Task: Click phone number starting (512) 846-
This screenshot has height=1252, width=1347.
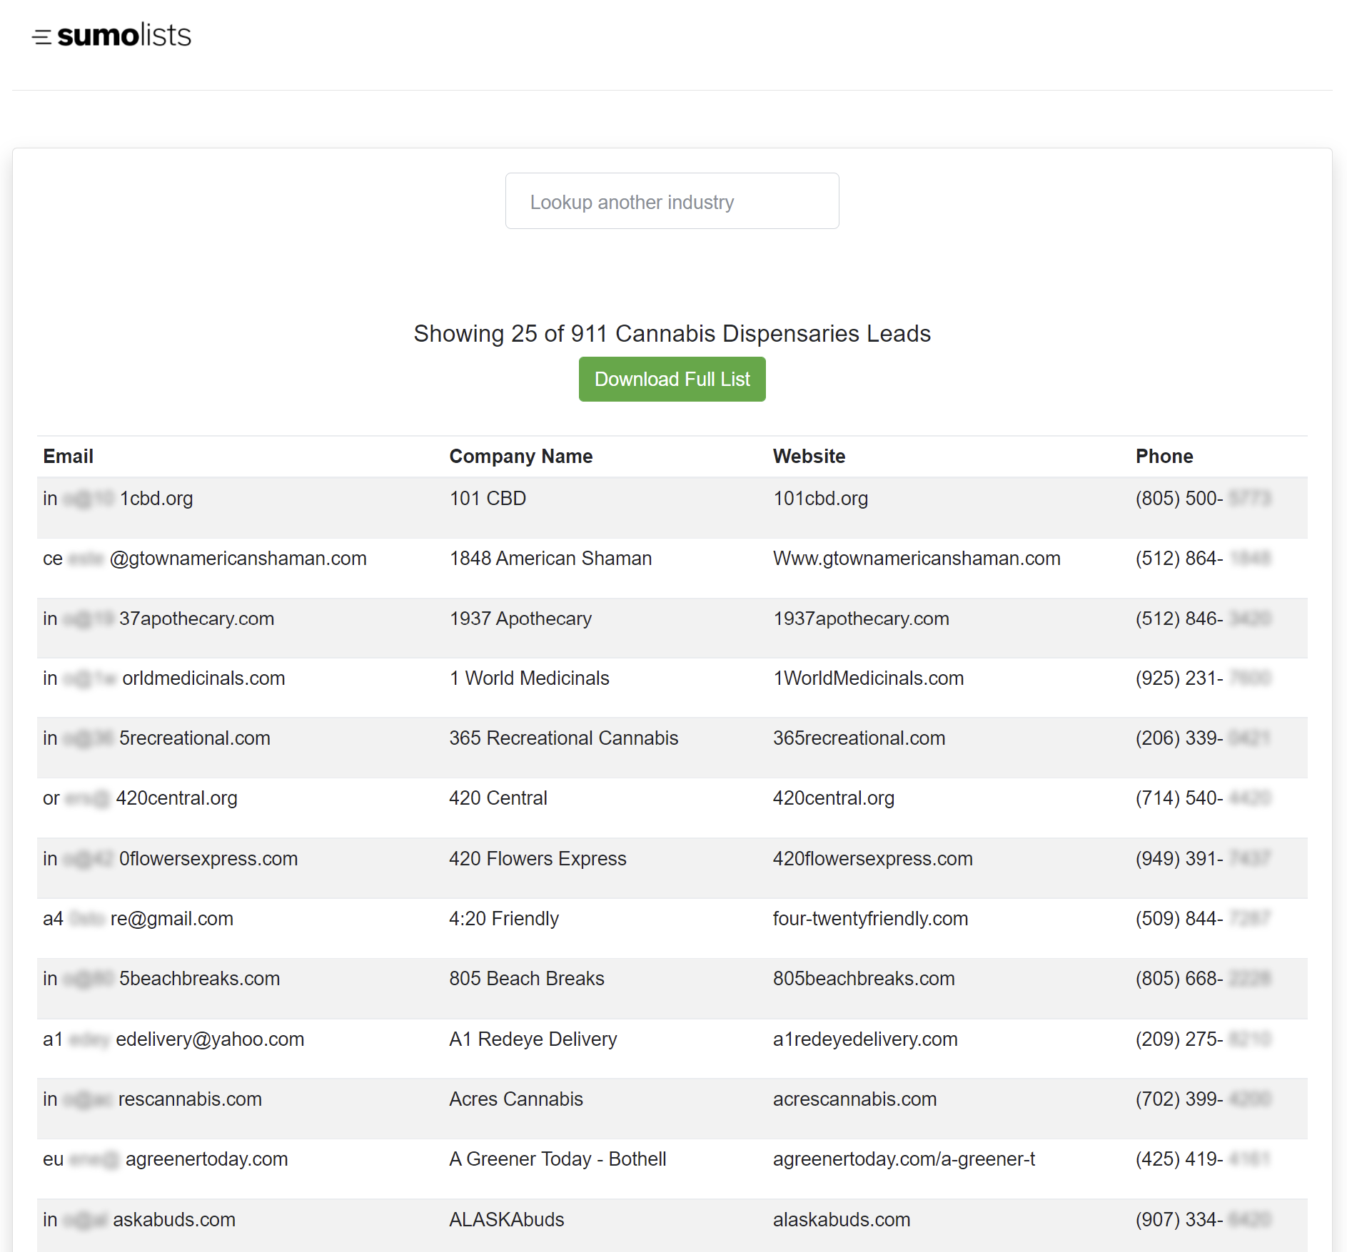Action: 1203,619
